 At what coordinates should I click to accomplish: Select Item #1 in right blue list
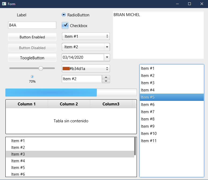click(x=172, y=68)
